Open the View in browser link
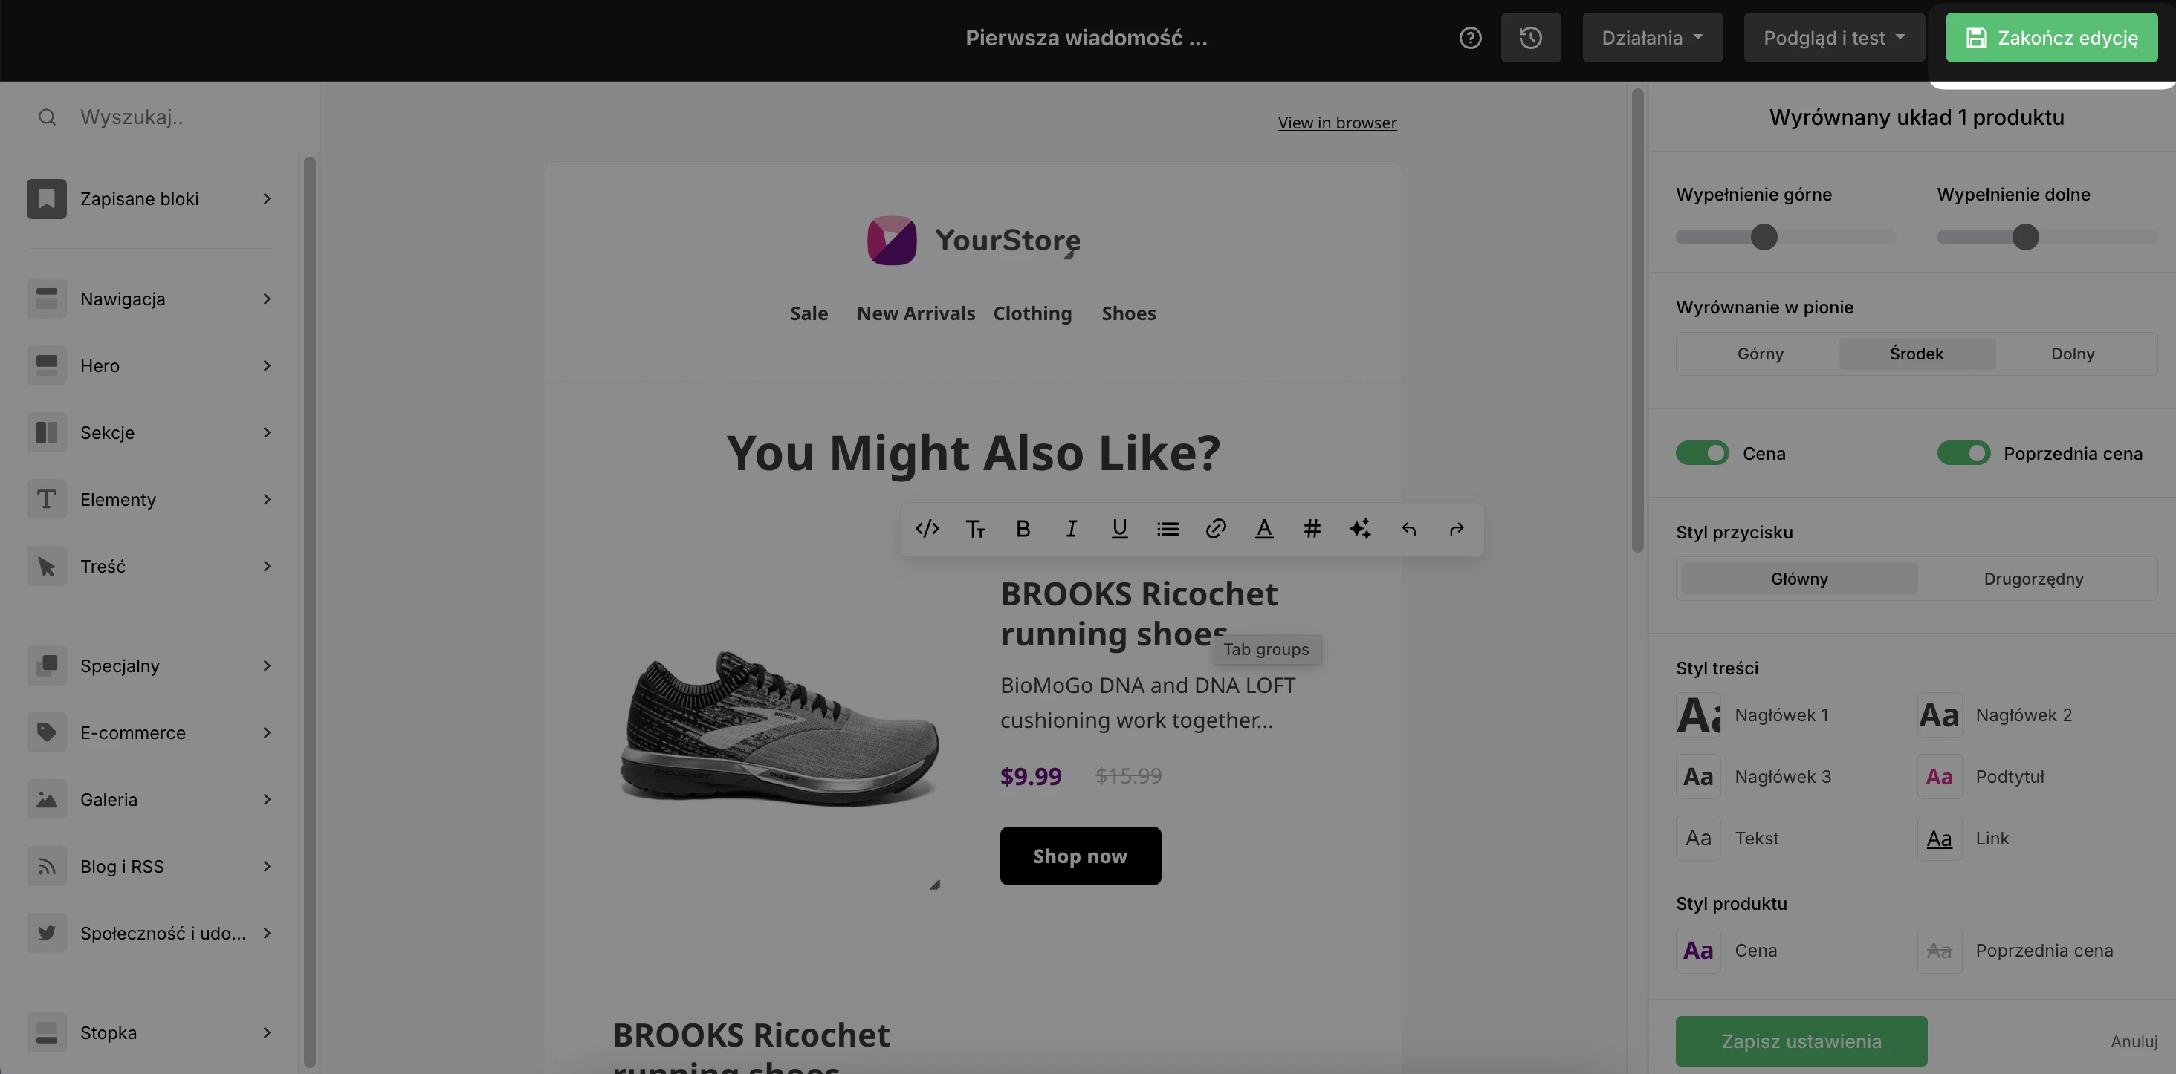The image size is (2176, 1074). point(1337,123)
